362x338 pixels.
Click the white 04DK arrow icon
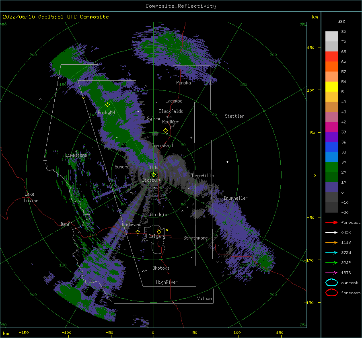click(x=331, y=232)
